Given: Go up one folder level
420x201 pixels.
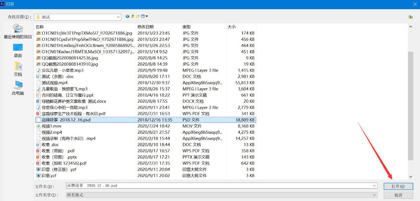Looking at the screenshot, I should click(x=132, y=16).
